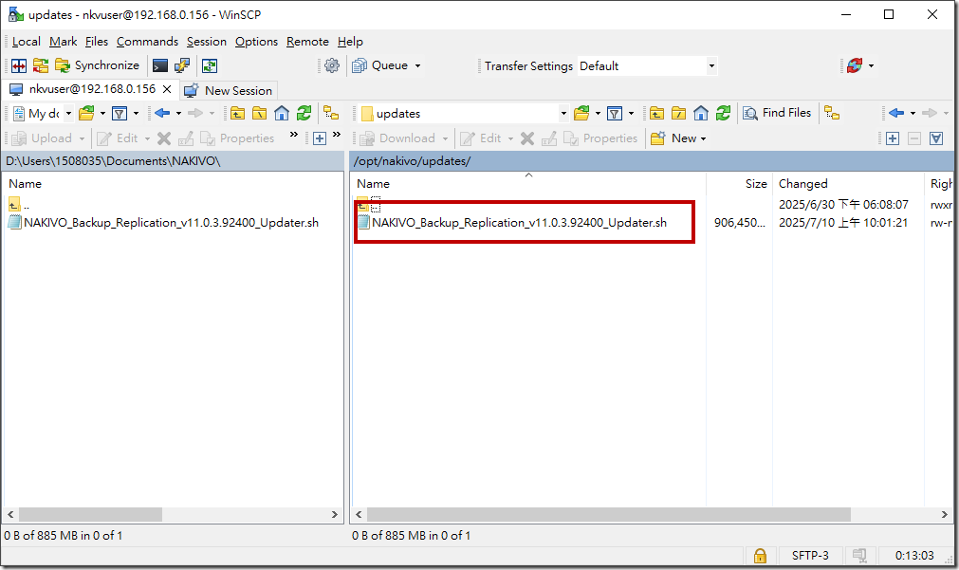
Task: Open the Options menu
Action: pos(256,42)
